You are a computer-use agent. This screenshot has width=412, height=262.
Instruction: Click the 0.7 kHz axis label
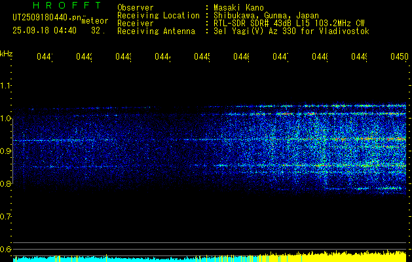pos(6,217)
